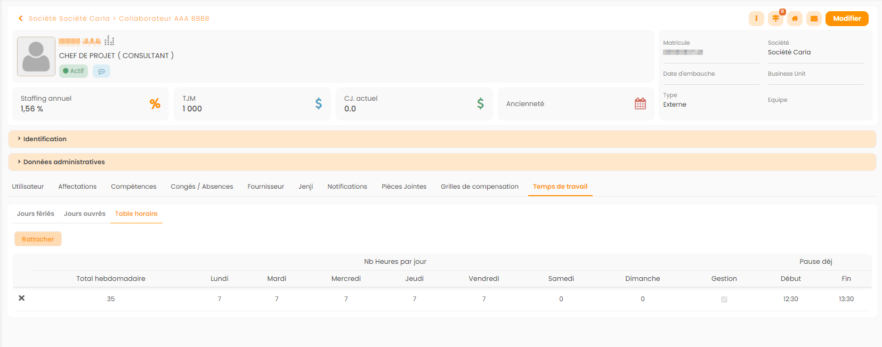
Task: Open the blue chat bubble icon
Action: click(x=101, y=71)
